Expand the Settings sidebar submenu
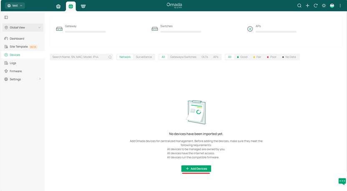347x191 pixels. (23, 79)
